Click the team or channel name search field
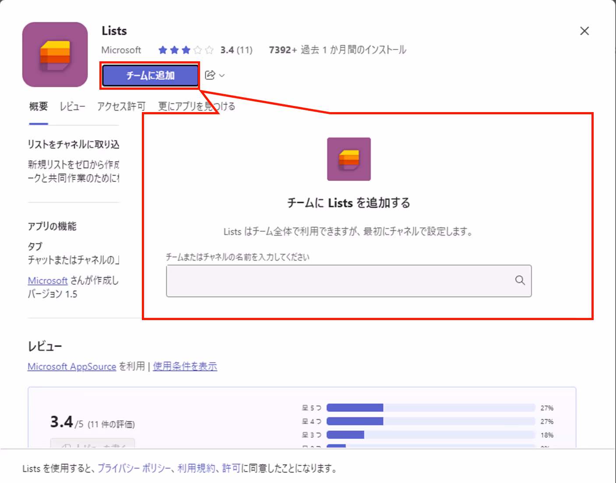The width and height of the screenshot is (616, 483). pyautogui.click(x=348, y=281)
